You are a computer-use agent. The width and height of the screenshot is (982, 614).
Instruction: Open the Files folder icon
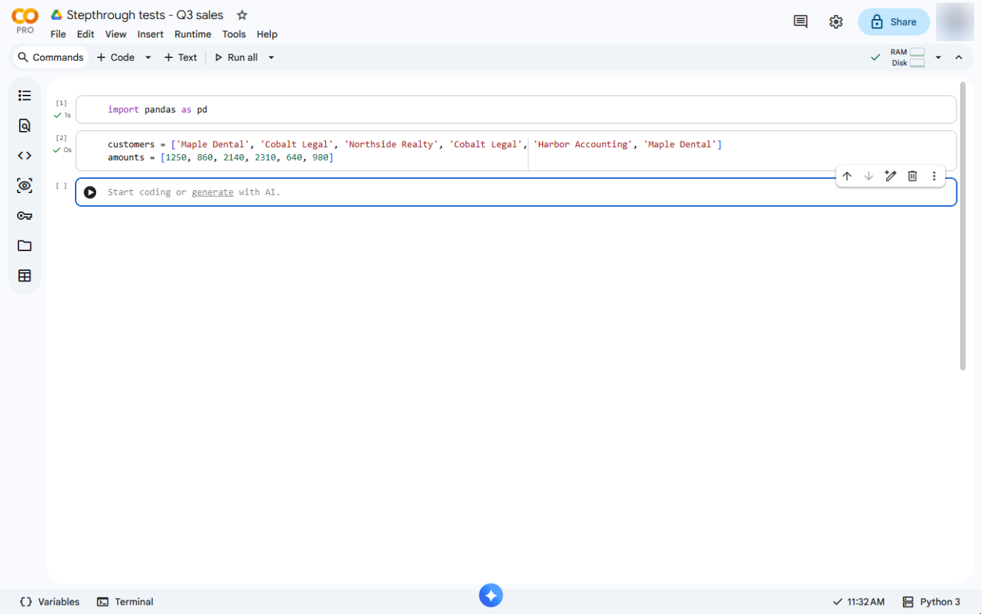click(x=25, y=245)
